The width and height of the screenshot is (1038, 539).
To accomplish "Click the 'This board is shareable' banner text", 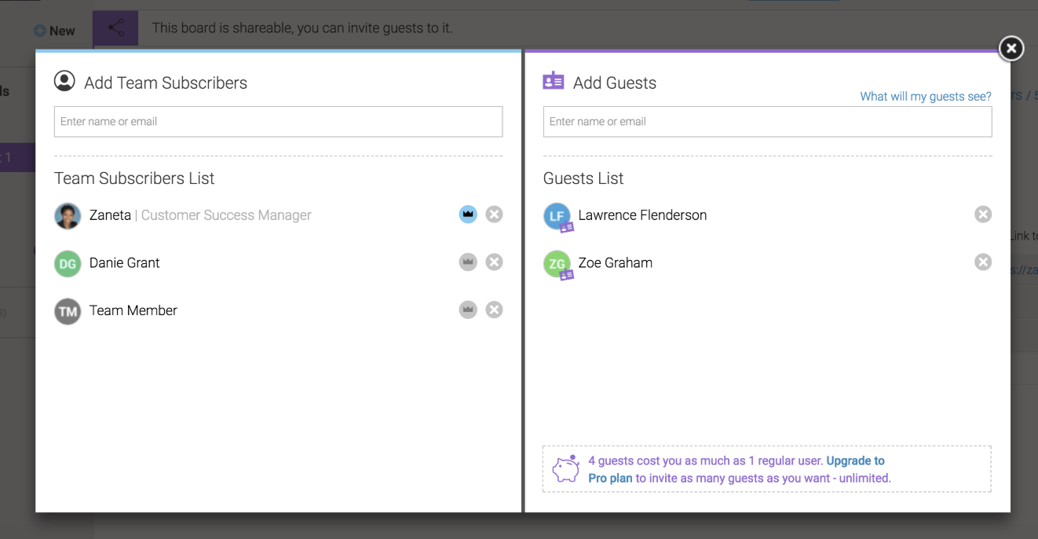I will tap(302, 28).
